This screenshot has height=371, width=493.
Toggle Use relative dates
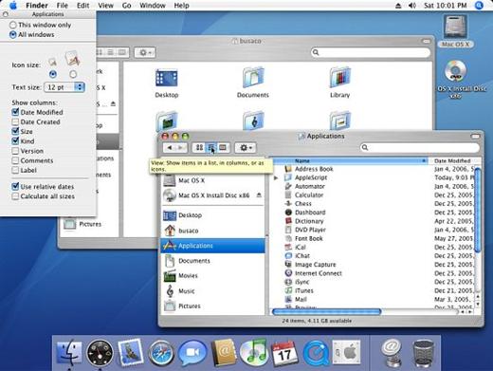[15, 186]
